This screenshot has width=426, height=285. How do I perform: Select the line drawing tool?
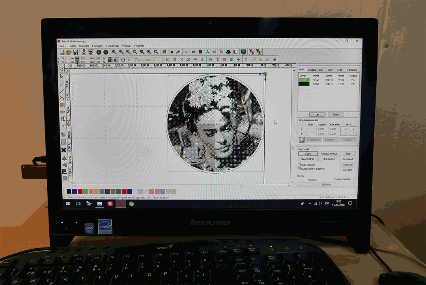62,84
